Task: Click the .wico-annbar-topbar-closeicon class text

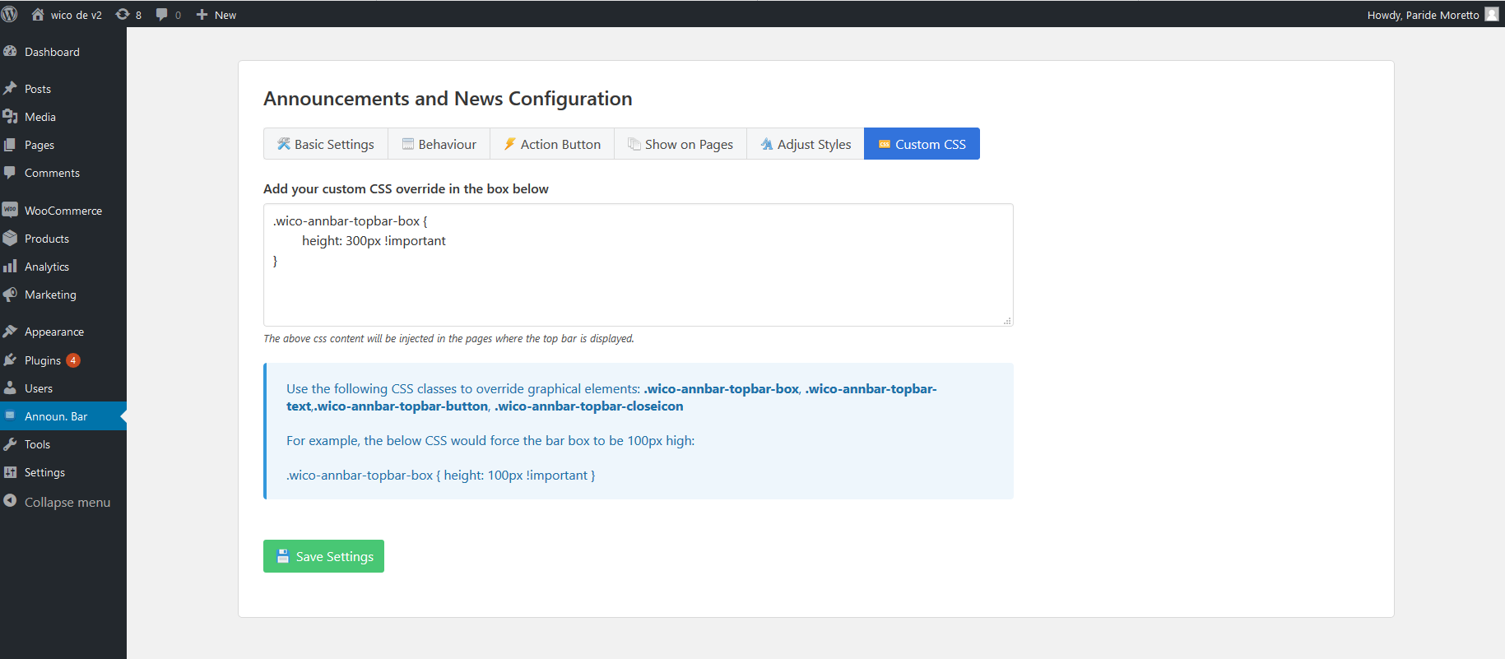Action: pos(588,406)
